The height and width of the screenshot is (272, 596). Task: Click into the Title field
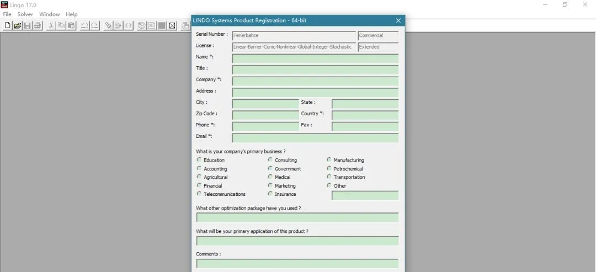coord(316,70)
